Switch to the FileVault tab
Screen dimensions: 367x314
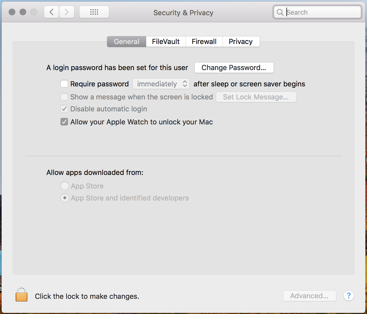(166, 42)
